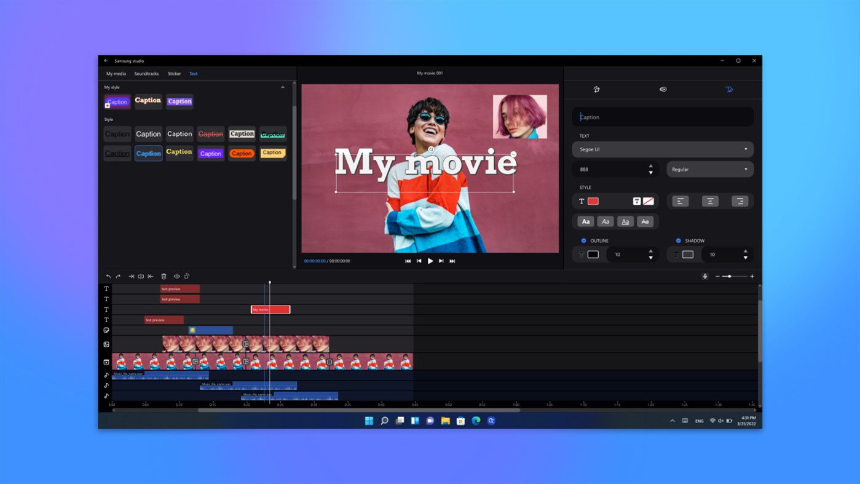Step back one frame
The width and height of the screenshot is (860, 484).
[x=419, y=261]
